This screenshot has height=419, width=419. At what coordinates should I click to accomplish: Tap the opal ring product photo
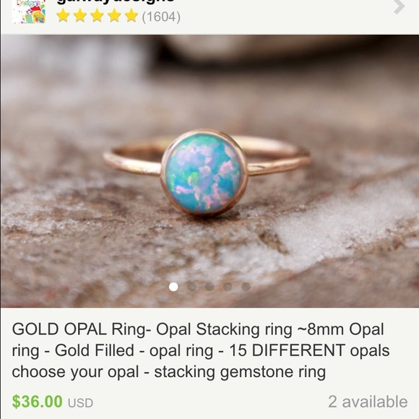(x=209, y=171)
